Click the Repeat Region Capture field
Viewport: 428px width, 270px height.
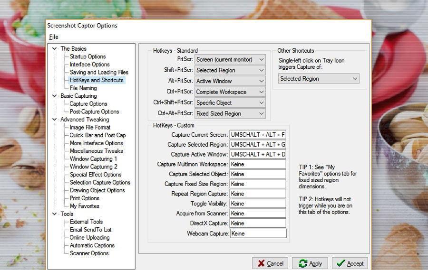coord(258,194)
